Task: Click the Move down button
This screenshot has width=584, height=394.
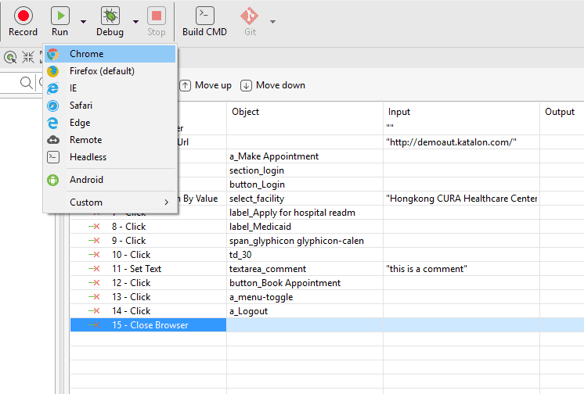Action: pos(273,85)
